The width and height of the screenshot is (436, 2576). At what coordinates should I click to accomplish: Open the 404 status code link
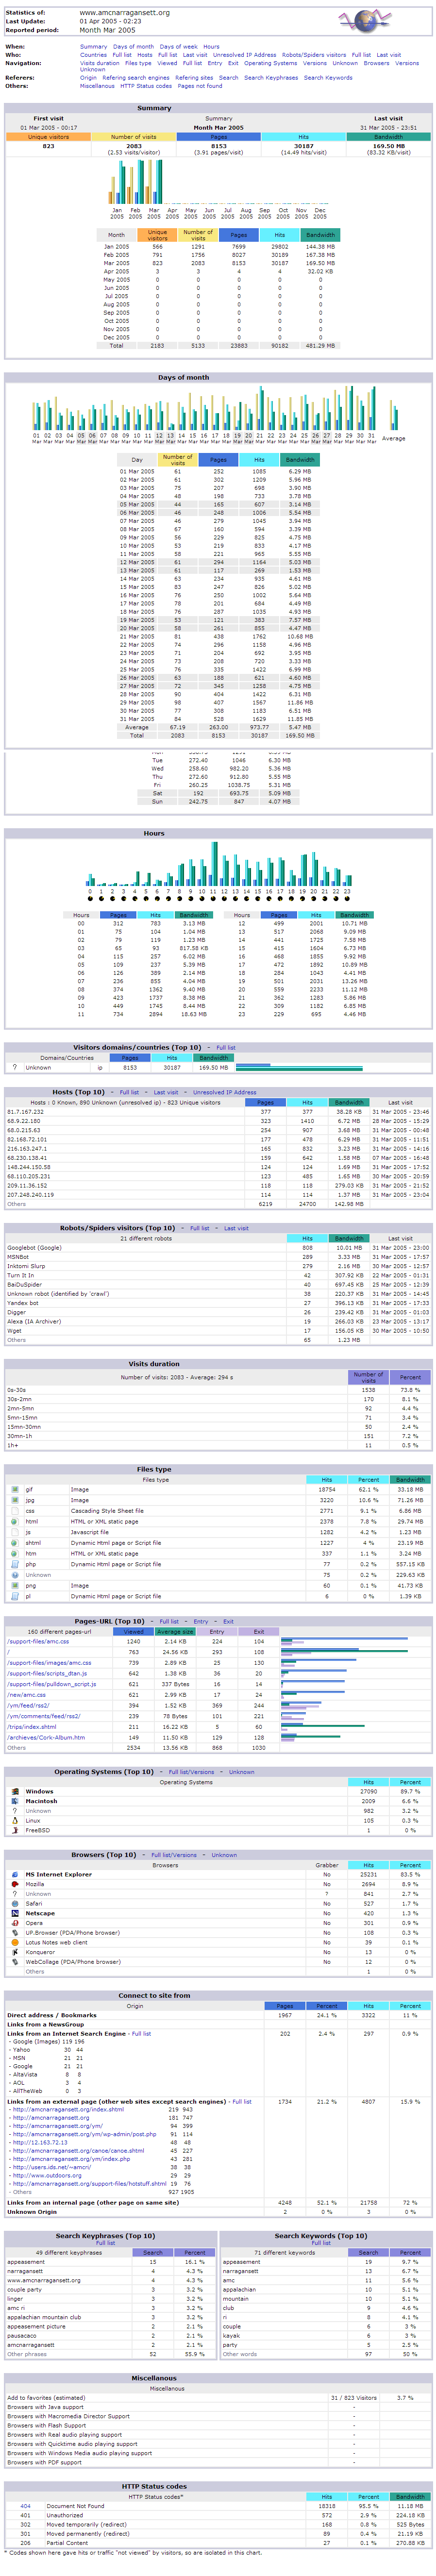(25, 2506)
